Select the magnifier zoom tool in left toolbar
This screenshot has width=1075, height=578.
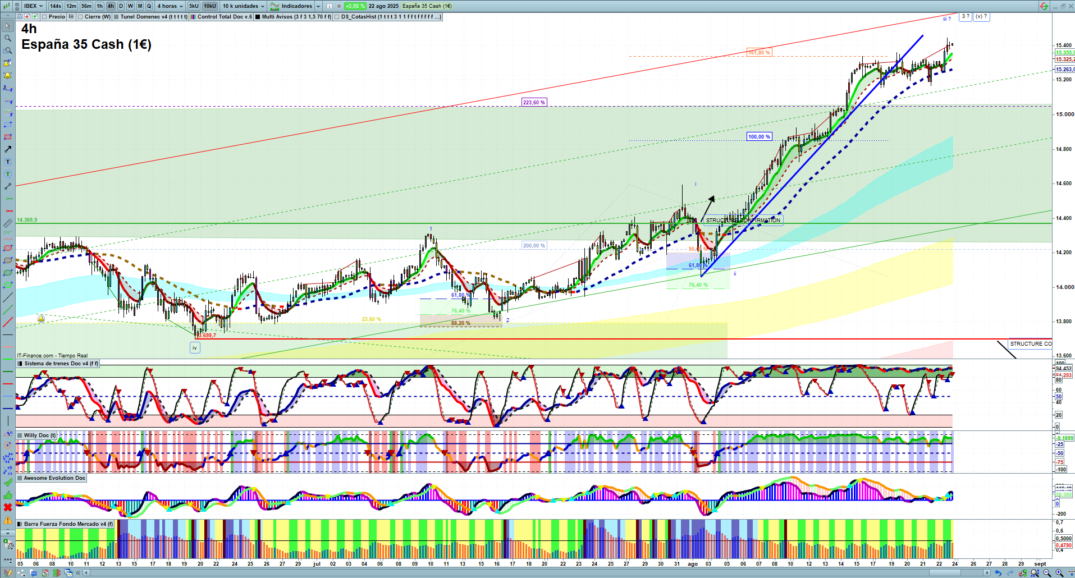[8, 38]
